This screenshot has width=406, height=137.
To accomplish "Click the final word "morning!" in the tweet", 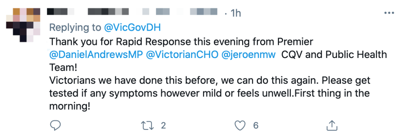I will [70, 107].
